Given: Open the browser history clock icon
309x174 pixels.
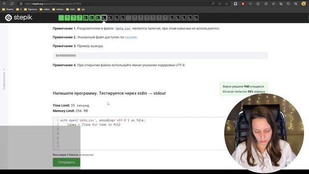Looking at the screenshot, I should tap(288, 3).
